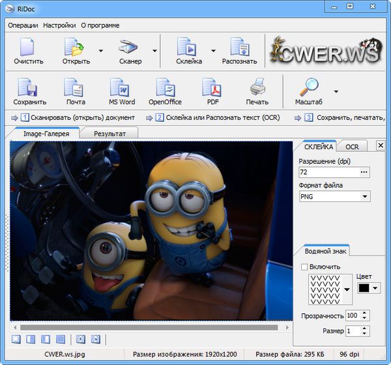Close the side panel with X button
This screenshot has width=391, height=365.
point(381,145)
